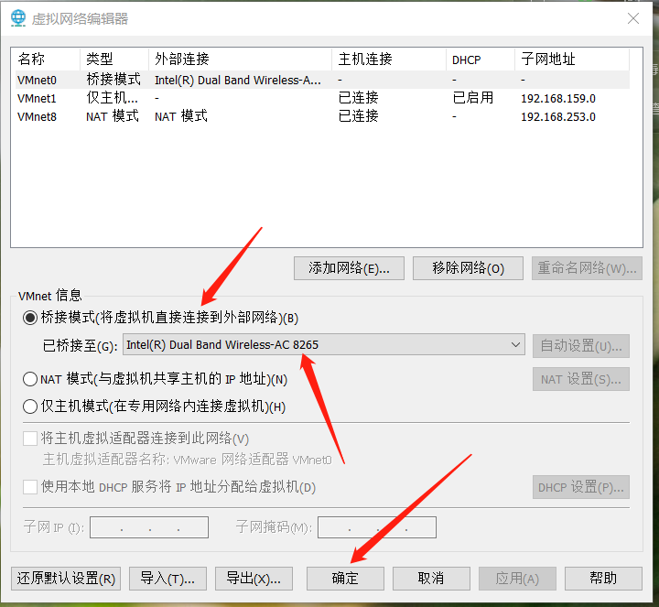Click the 类型 column header
Image resolution: width=659 pixels, height=607 pixels.
point(114,60)
